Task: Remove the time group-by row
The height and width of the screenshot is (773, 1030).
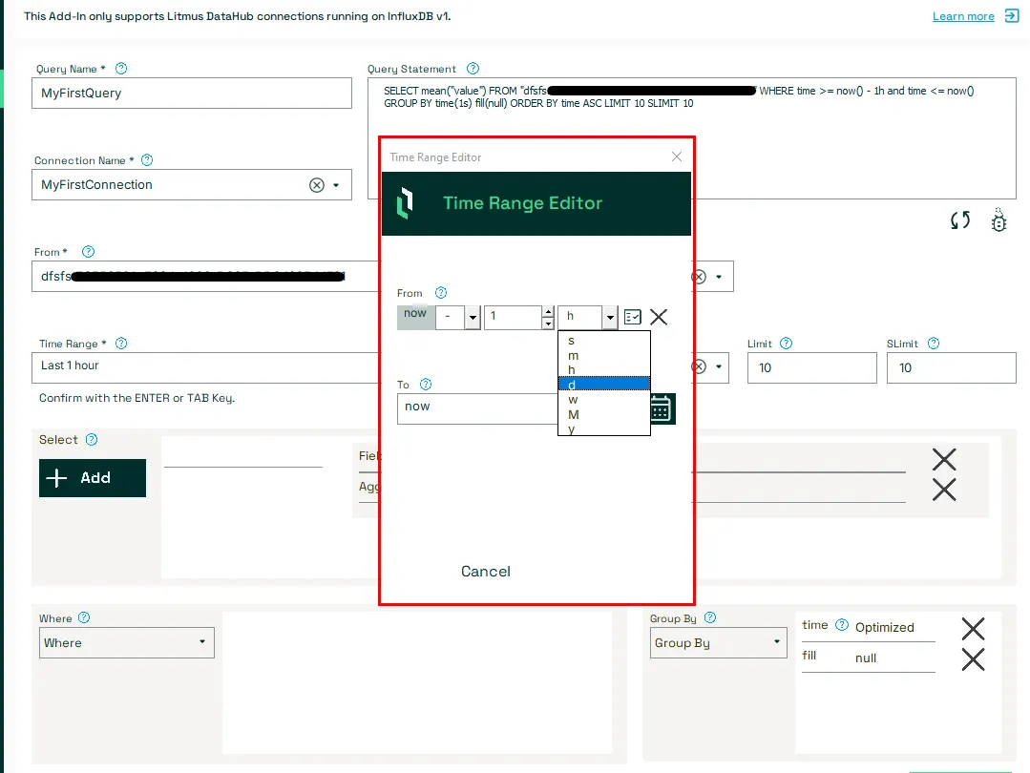Action: (x=973, y=629)
